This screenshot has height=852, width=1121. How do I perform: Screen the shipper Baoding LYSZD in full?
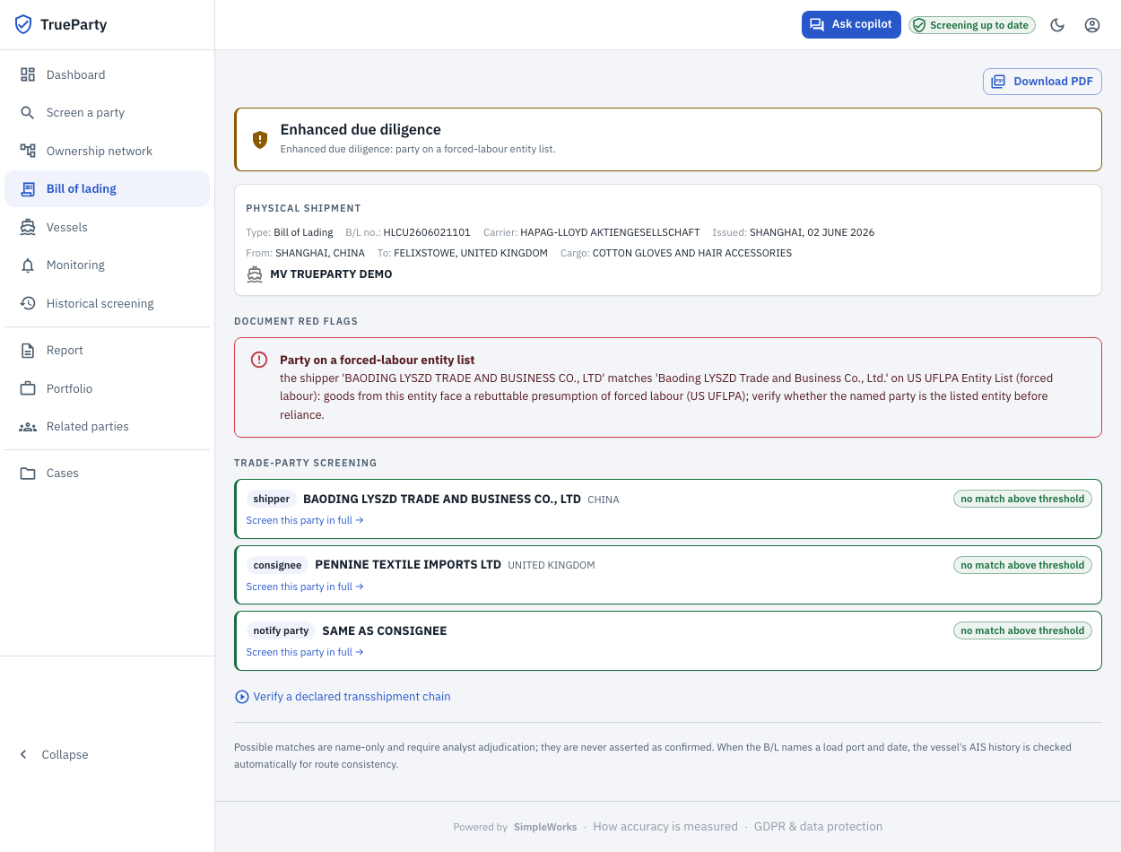coord(305,520)
